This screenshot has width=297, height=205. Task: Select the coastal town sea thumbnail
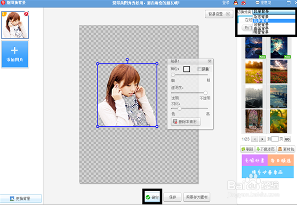279,96
